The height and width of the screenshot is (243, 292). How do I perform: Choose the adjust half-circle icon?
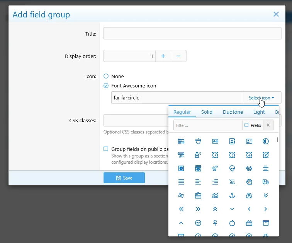click(266, 141)
